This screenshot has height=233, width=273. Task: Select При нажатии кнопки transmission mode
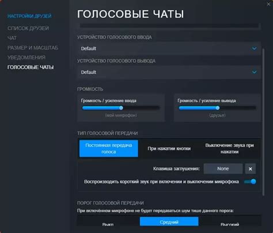coord(169,148)
